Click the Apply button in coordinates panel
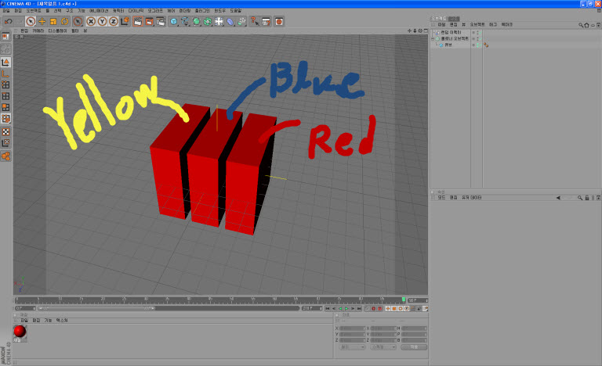The width and height of the screenshot is (602, 366). click(413, 346)
